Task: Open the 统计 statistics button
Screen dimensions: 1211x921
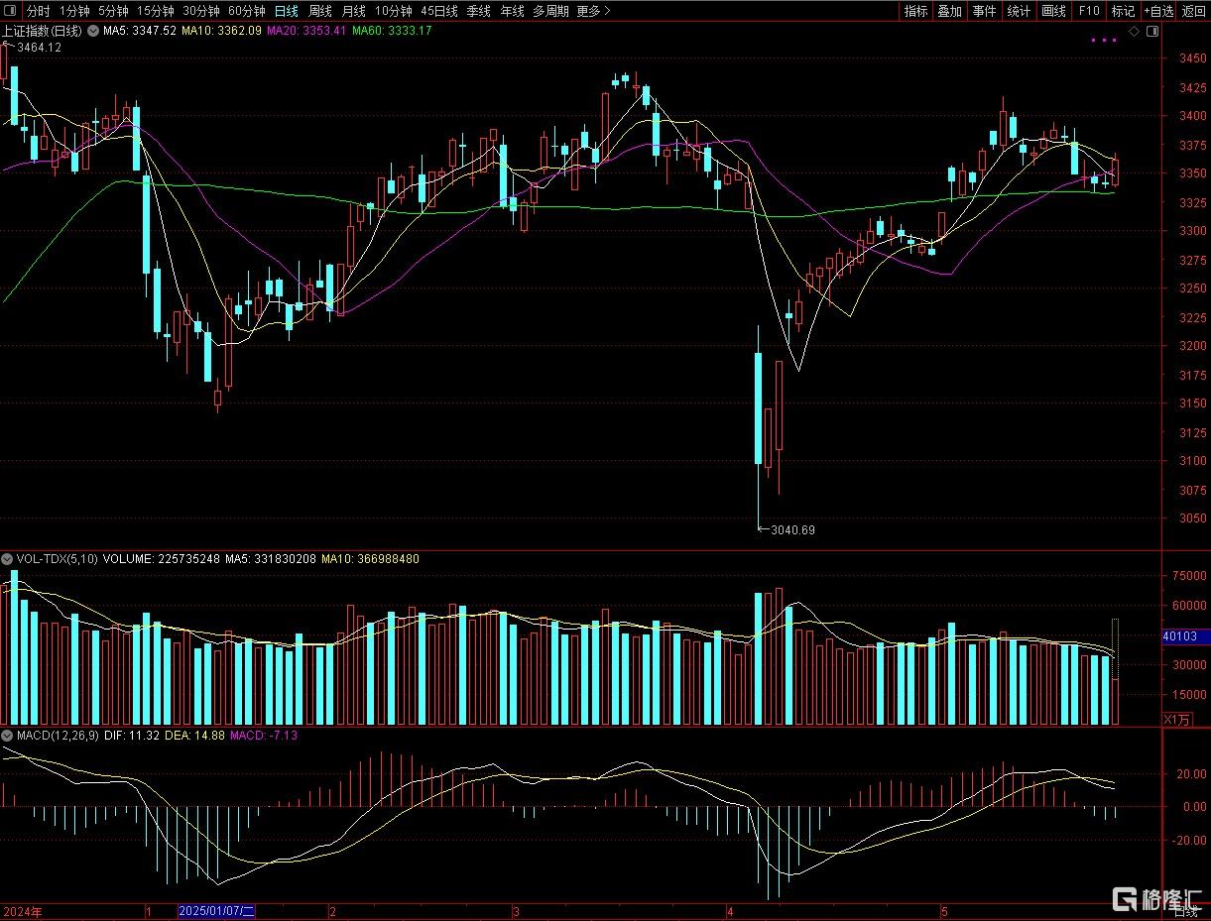Action: 1019,11
